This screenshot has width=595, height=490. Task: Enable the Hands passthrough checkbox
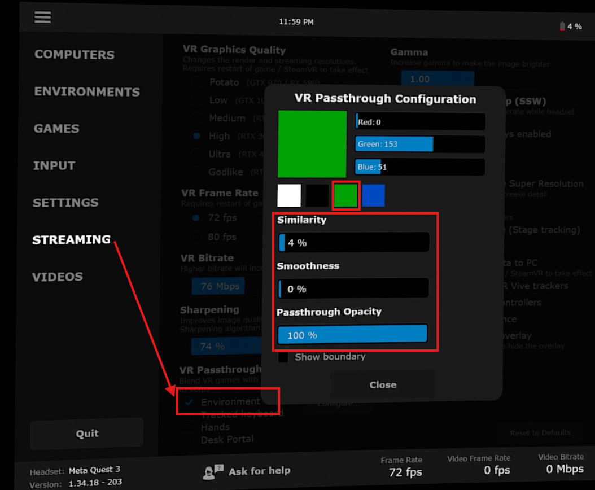coord(188,427)
